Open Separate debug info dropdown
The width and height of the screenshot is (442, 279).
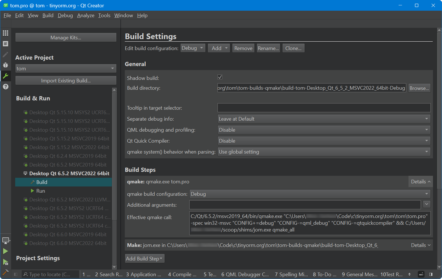pyautogui.click(x=324, y=119)
